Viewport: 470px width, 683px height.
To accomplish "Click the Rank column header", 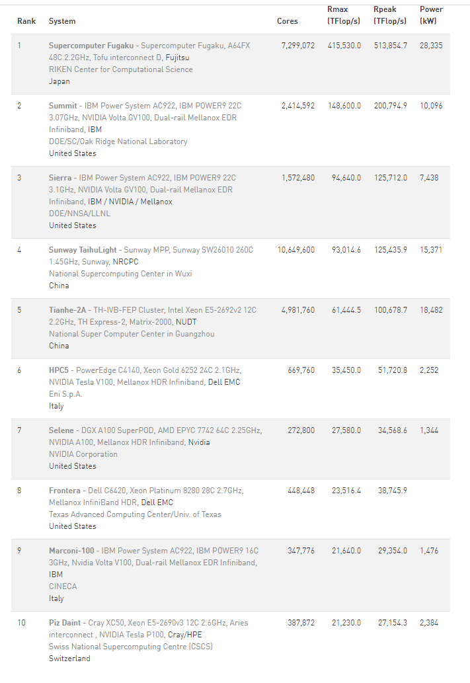I will point(26,21).
